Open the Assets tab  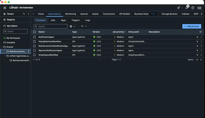coord(95,14)
